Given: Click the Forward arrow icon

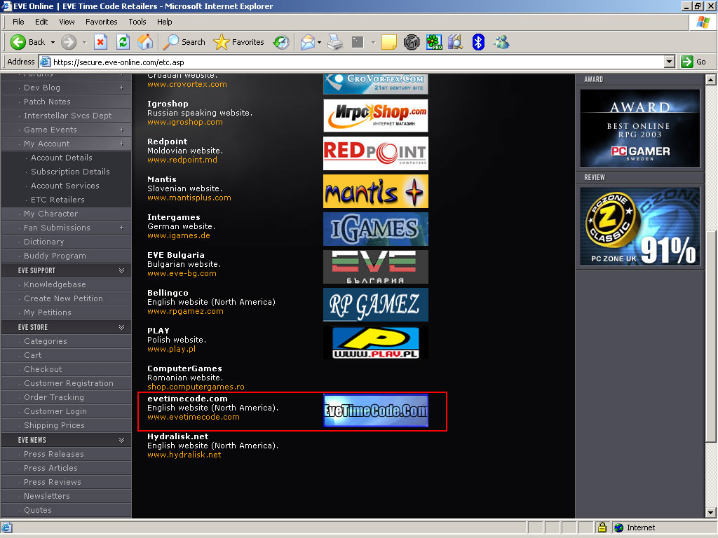Looking at the screenshot, I should pyautogui.click(x=69, y=42).
